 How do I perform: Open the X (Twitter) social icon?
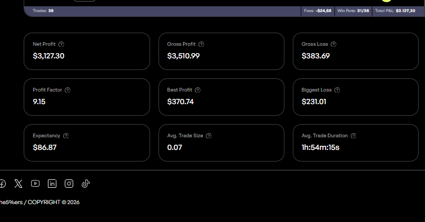click(18, 184)
